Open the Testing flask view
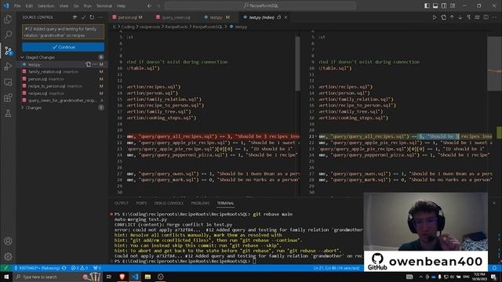 click(8, 113)
